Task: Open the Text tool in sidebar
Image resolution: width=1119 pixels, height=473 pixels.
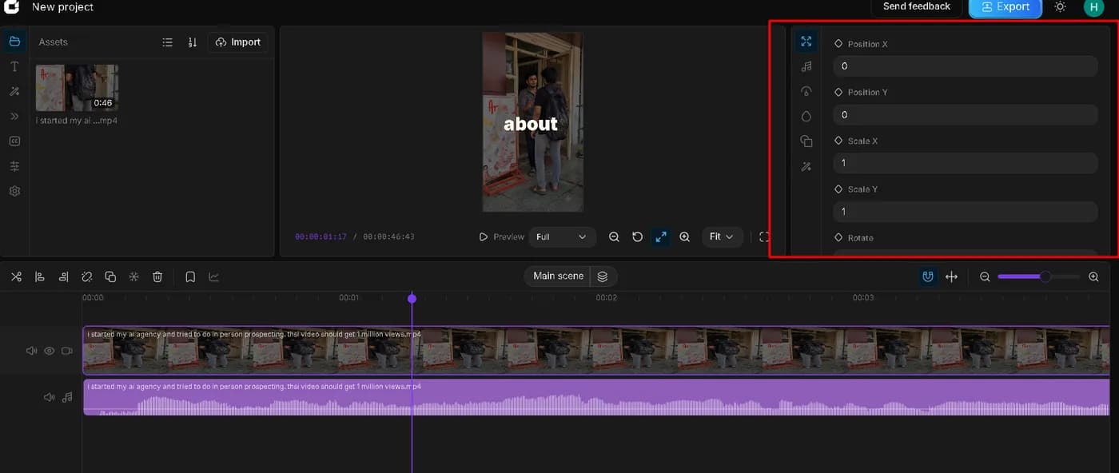Action: [14, 67]
